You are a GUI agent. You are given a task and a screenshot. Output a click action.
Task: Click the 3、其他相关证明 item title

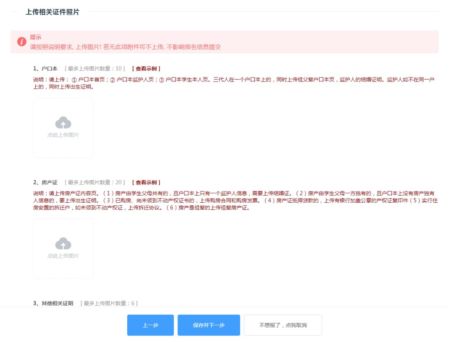[x=53, y=303]
